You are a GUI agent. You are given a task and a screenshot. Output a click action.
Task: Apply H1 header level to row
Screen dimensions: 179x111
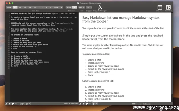coord(15,7)
